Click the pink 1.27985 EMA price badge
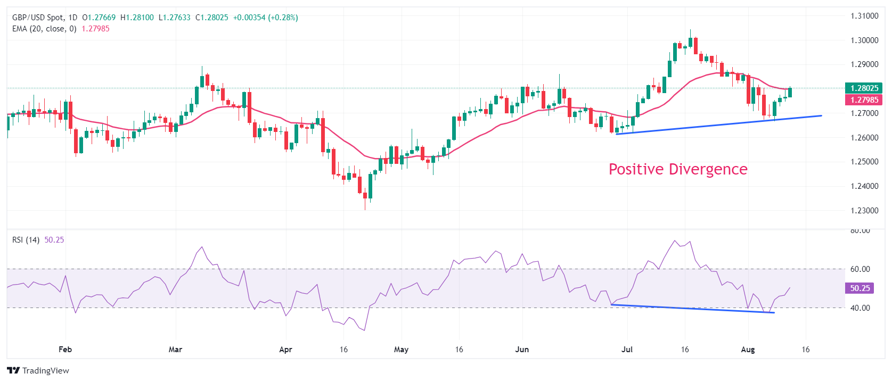 864,100
